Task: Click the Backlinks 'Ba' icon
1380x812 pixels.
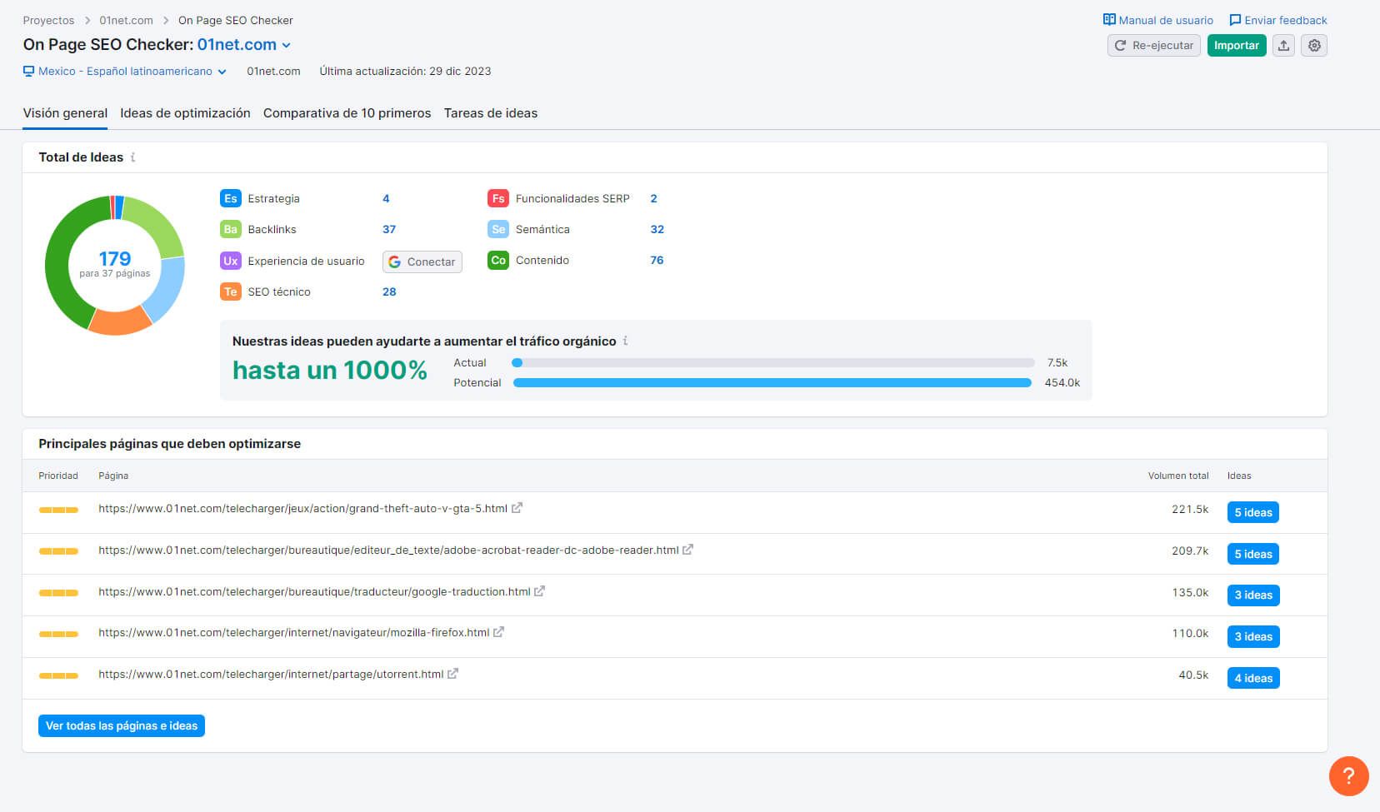Action: click(x=230, y=229)
